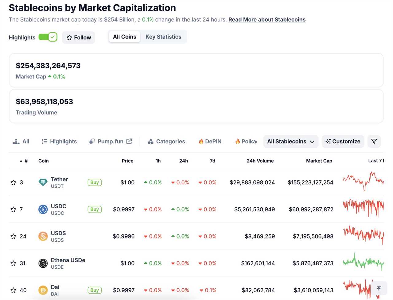Select the DePIN category tab

210,141
